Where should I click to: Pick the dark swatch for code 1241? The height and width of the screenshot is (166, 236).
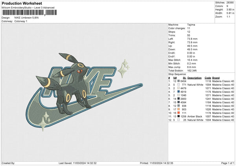[x=179, y=99]
